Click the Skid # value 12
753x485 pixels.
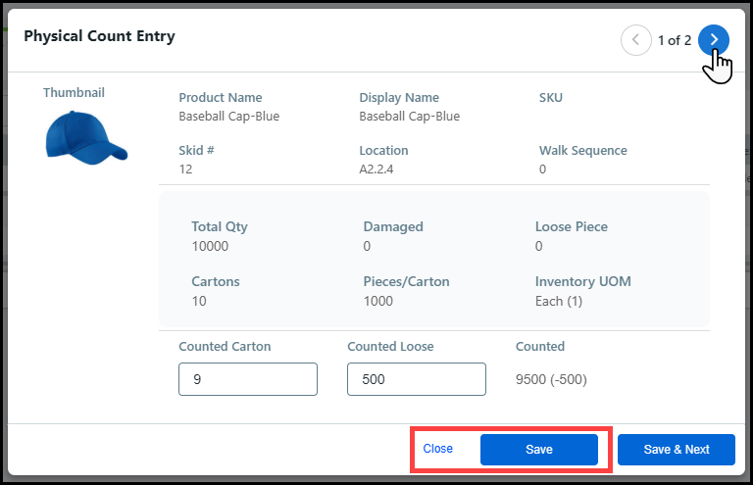[185, 169]
